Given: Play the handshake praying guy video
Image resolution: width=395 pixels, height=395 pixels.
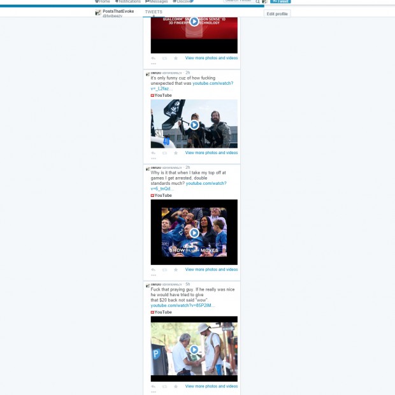Looking at the screenshot, I should (x=194, y=349).
